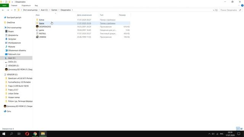Open the Game folder row
244x137 pixels.
83,23
